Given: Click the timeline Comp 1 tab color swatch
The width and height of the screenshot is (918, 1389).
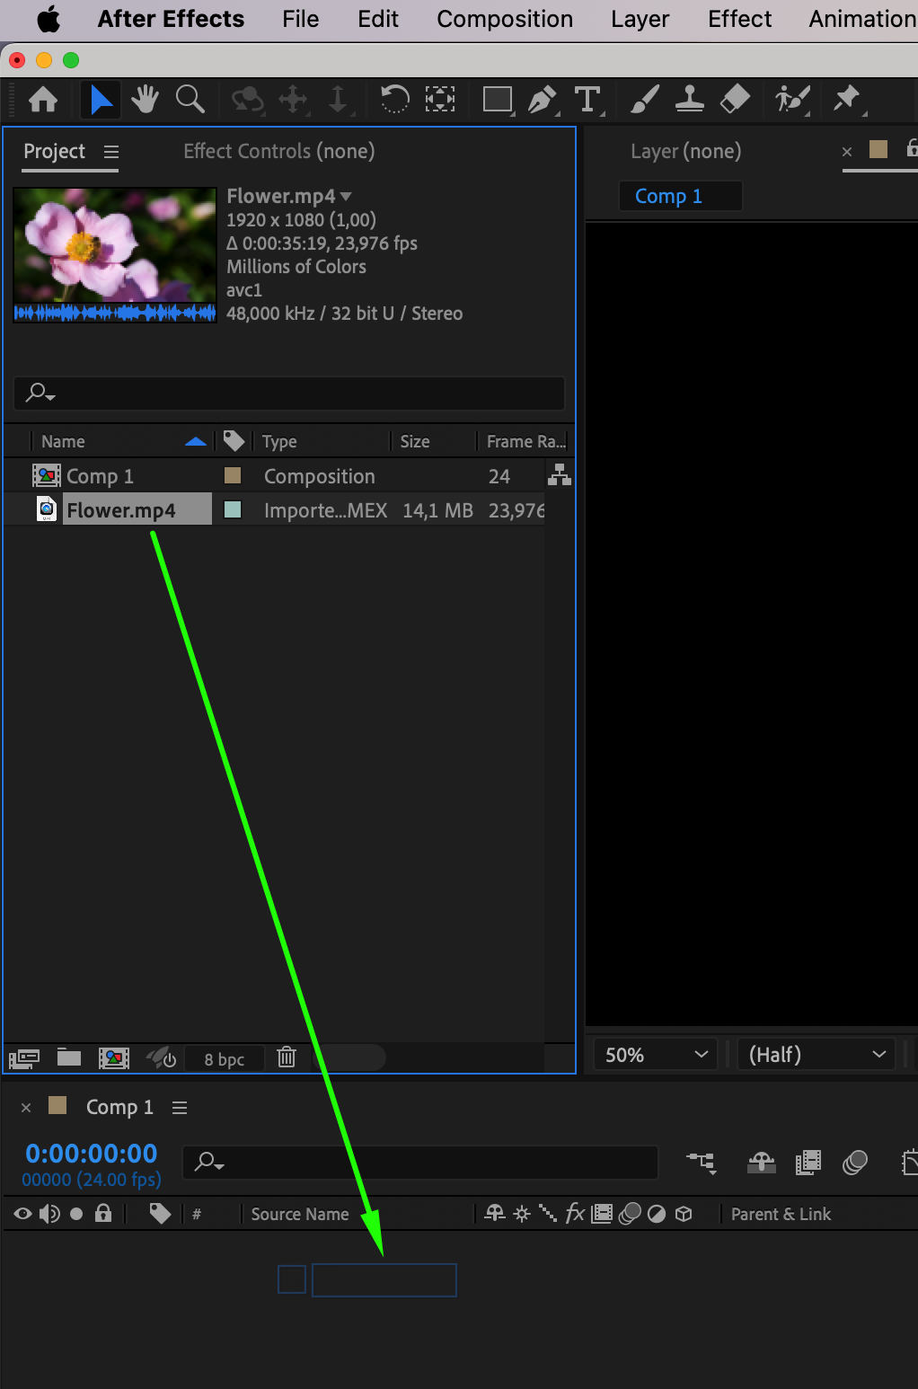Looking at the screenshot, I should [x=57, y=1105].
